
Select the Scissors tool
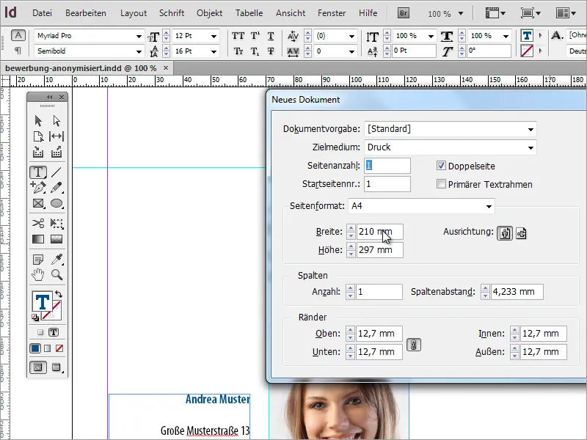(x=38, y=224)
